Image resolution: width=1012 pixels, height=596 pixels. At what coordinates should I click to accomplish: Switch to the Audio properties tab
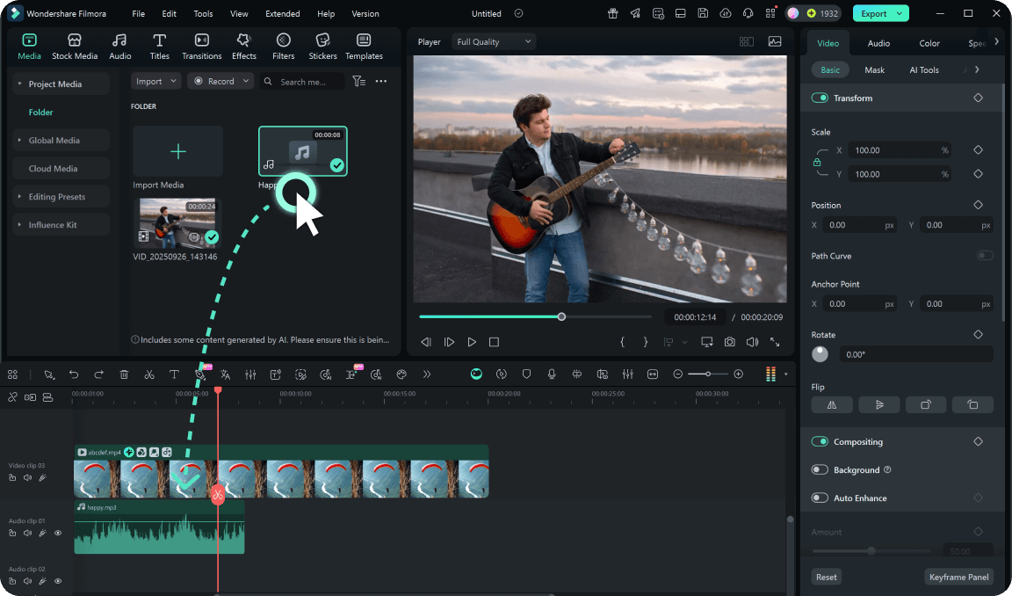878,43
